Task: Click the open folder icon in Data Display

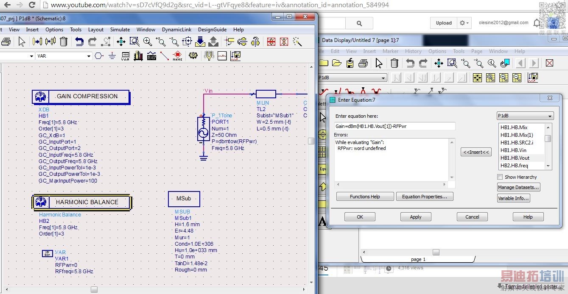Action: 337,63
